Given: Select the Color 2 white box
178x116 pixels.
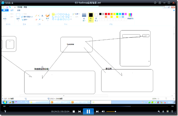Looking at the screenshot, I should click(96, 17).
